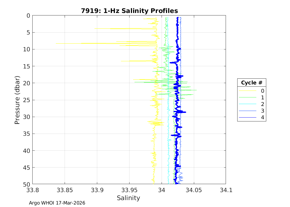Viewport: 290px width, 207px height.
Task: Click the 33.85 tick label on the salinity axis
Action: 65,190
